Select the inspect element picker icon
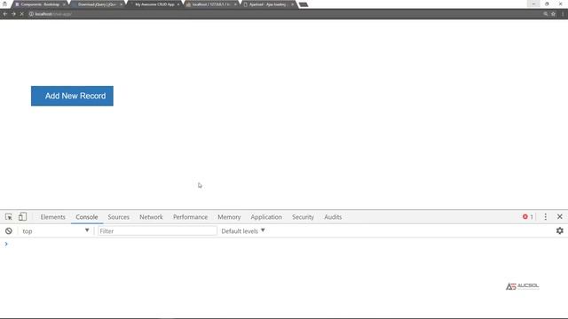 pos(9,217)
